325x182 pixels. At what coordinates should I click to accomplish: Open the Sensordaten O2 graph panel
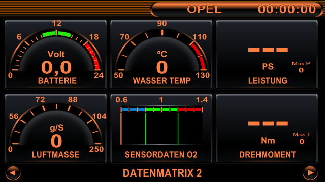[161, 128]
